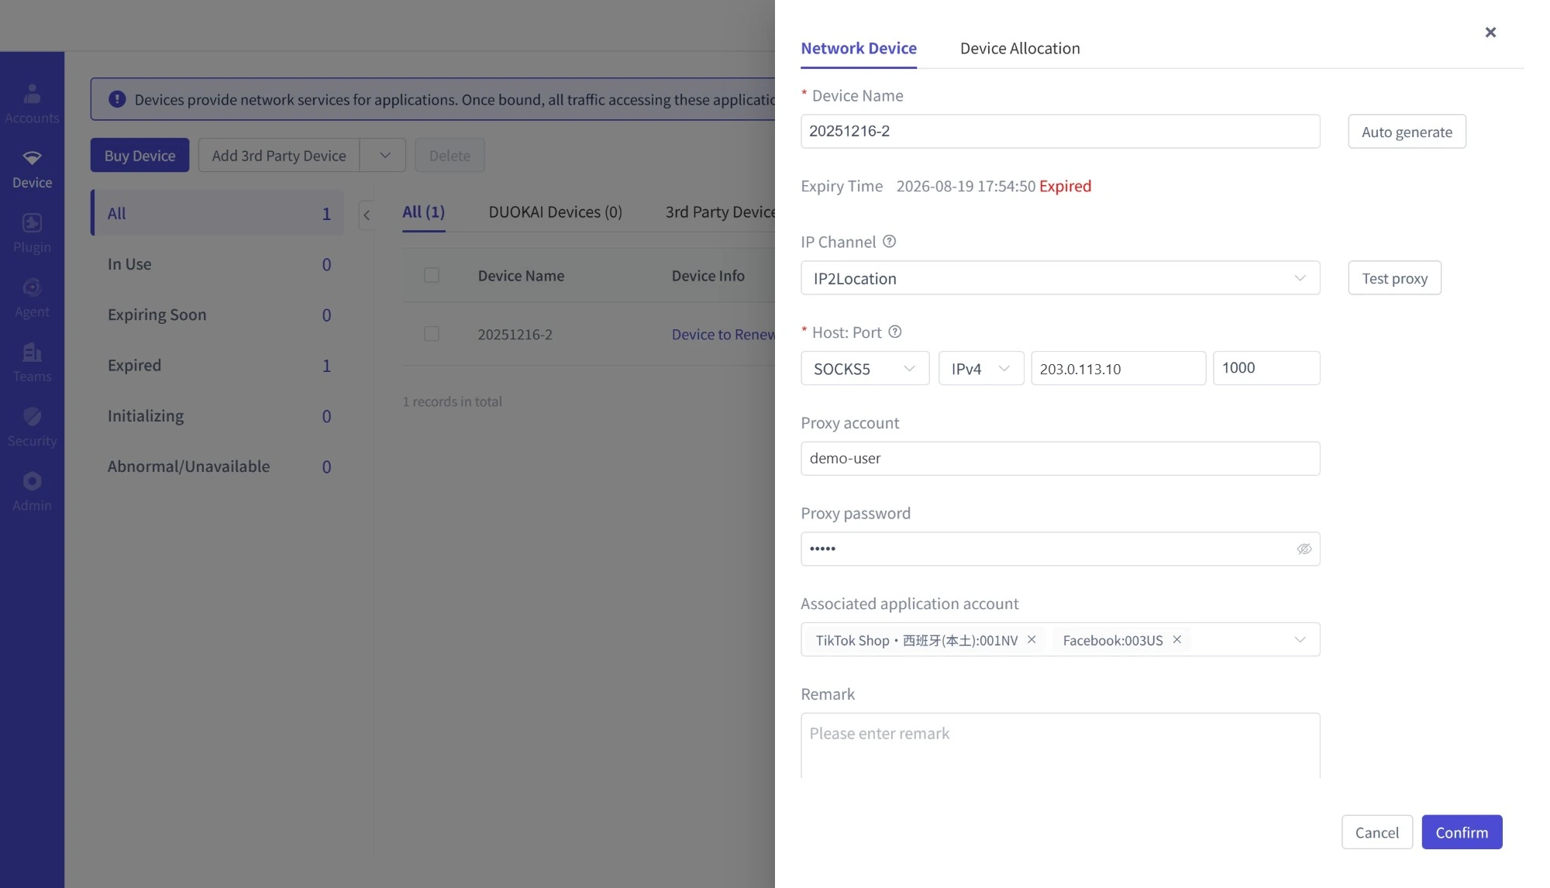Check the 20251216-2 device row checkbox
Screen dimensions: 1550x888
point(432,334)
